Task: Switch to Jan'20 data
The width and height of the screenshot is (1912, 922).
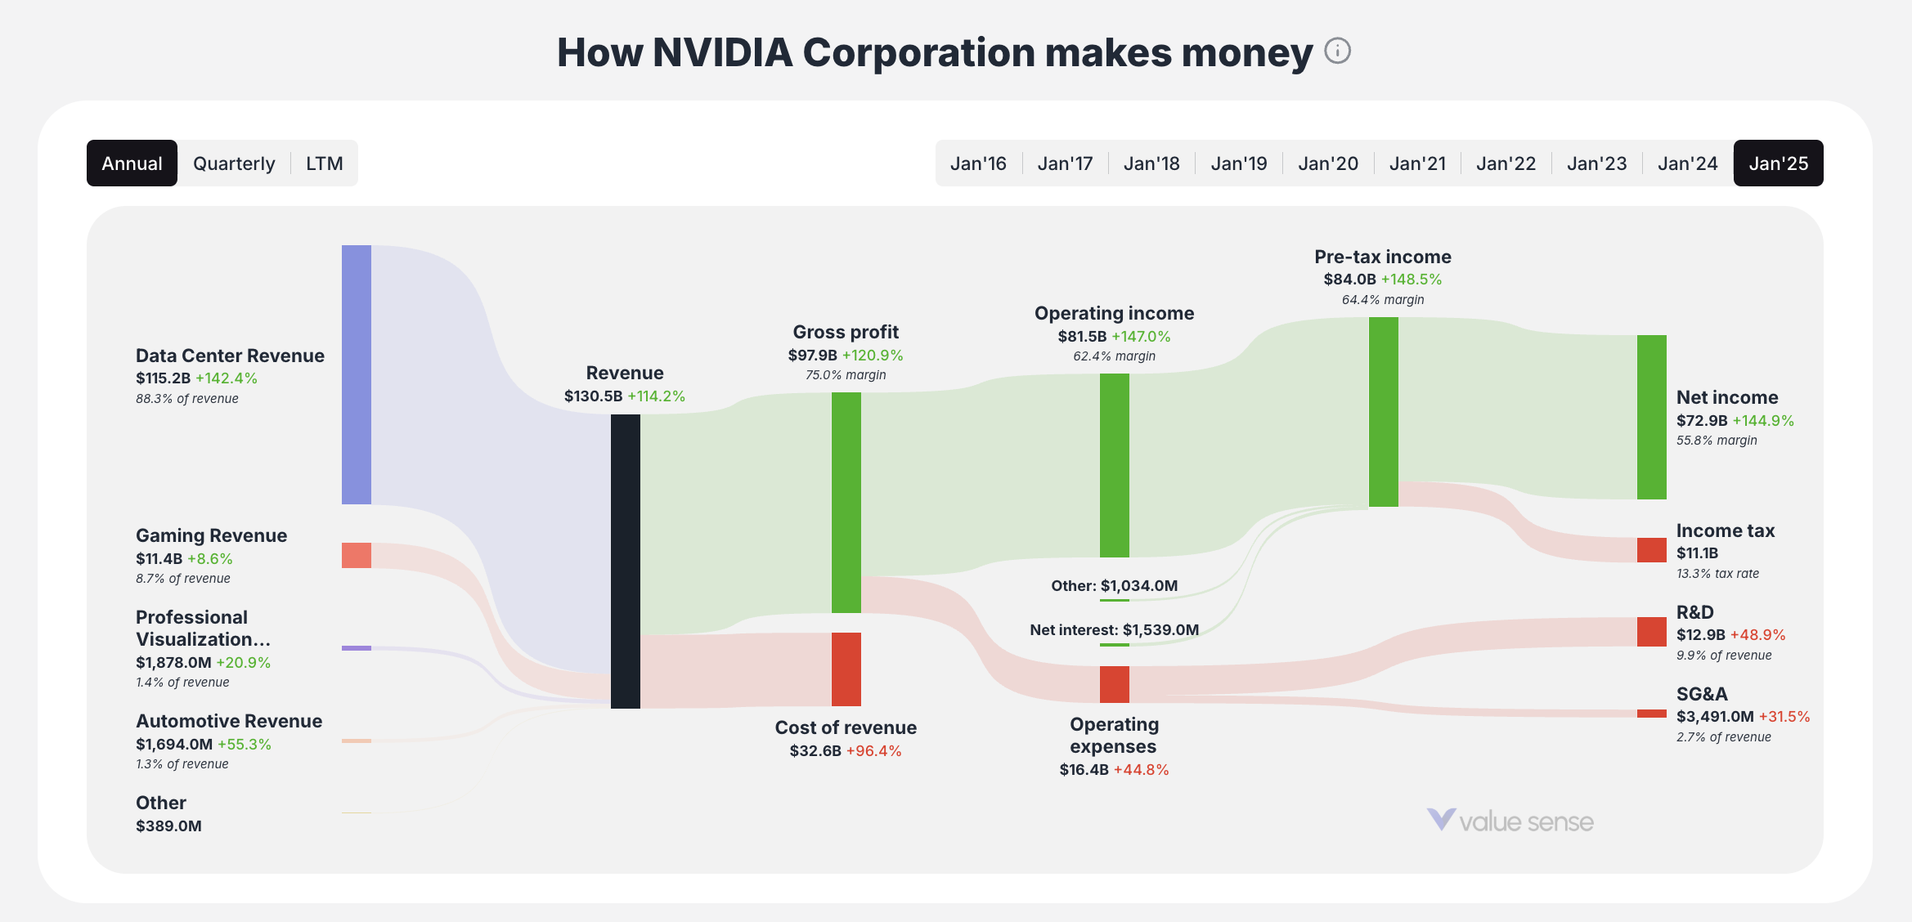Action: click(x=1327, y=163)
